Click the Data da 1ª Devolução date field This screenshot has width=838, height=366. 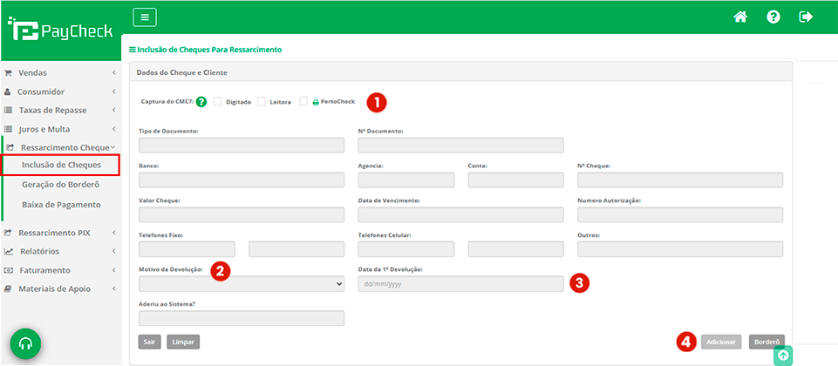tap(460, 284)
